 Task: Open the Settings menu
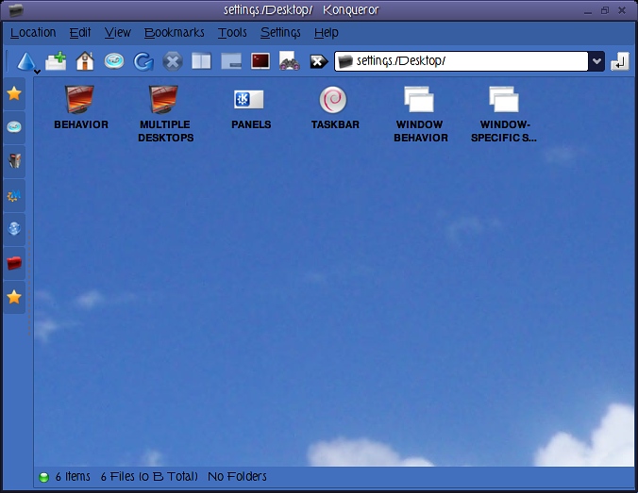coord(280,32)
